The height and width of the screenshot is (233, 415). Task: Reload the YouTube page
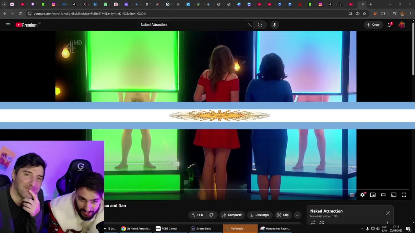tap(20, 14)
